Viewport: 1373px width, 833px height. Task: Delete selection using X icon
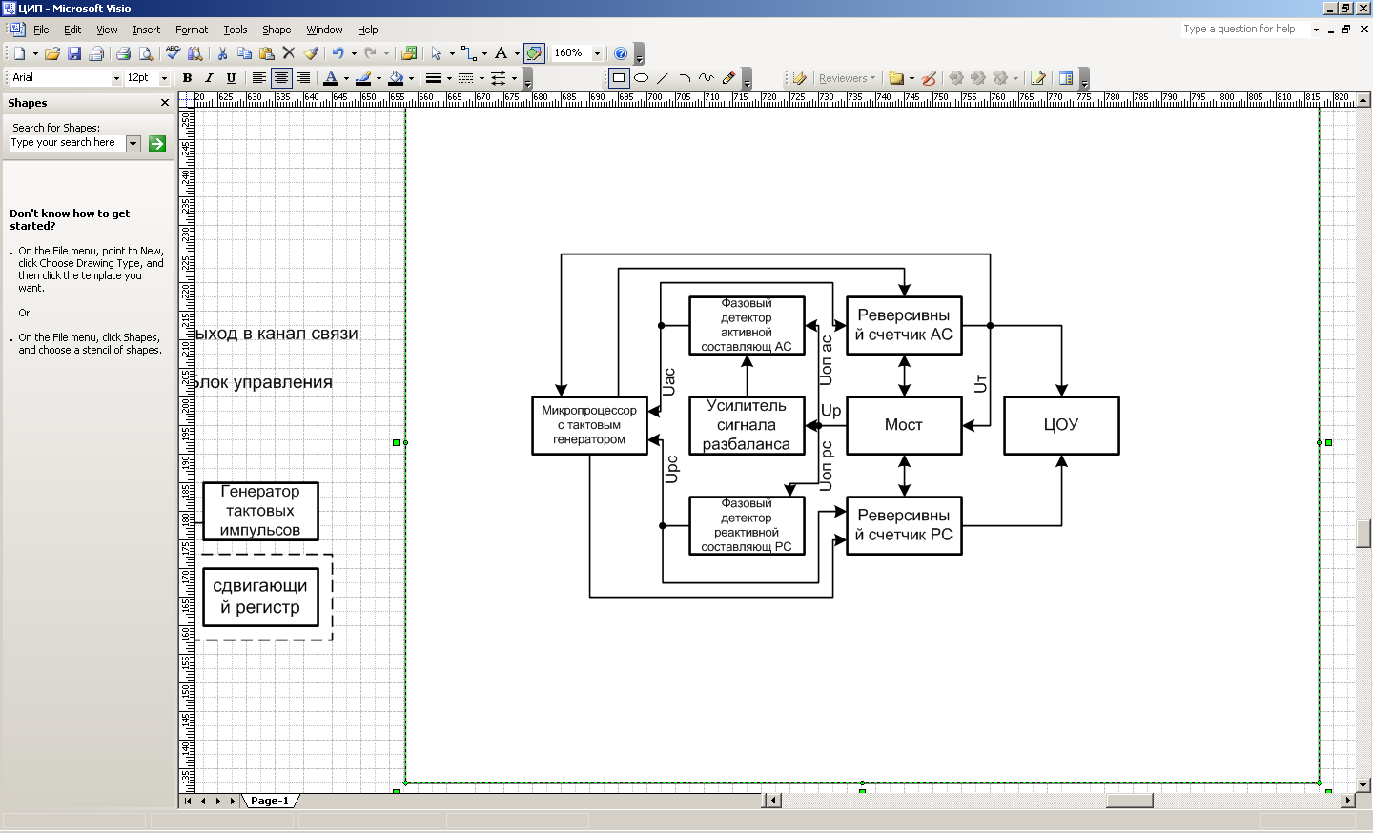click(x=289, y=53)
